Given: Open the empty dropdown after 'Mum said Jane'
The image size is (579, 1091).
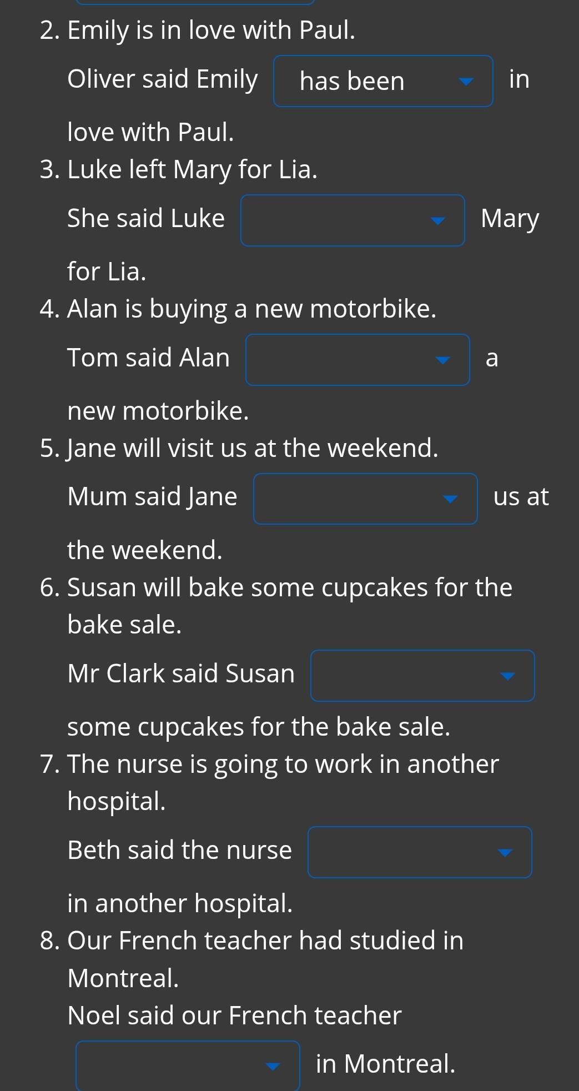Looking at the screenshot, I should pyautogui.click(x=365, y=499).
